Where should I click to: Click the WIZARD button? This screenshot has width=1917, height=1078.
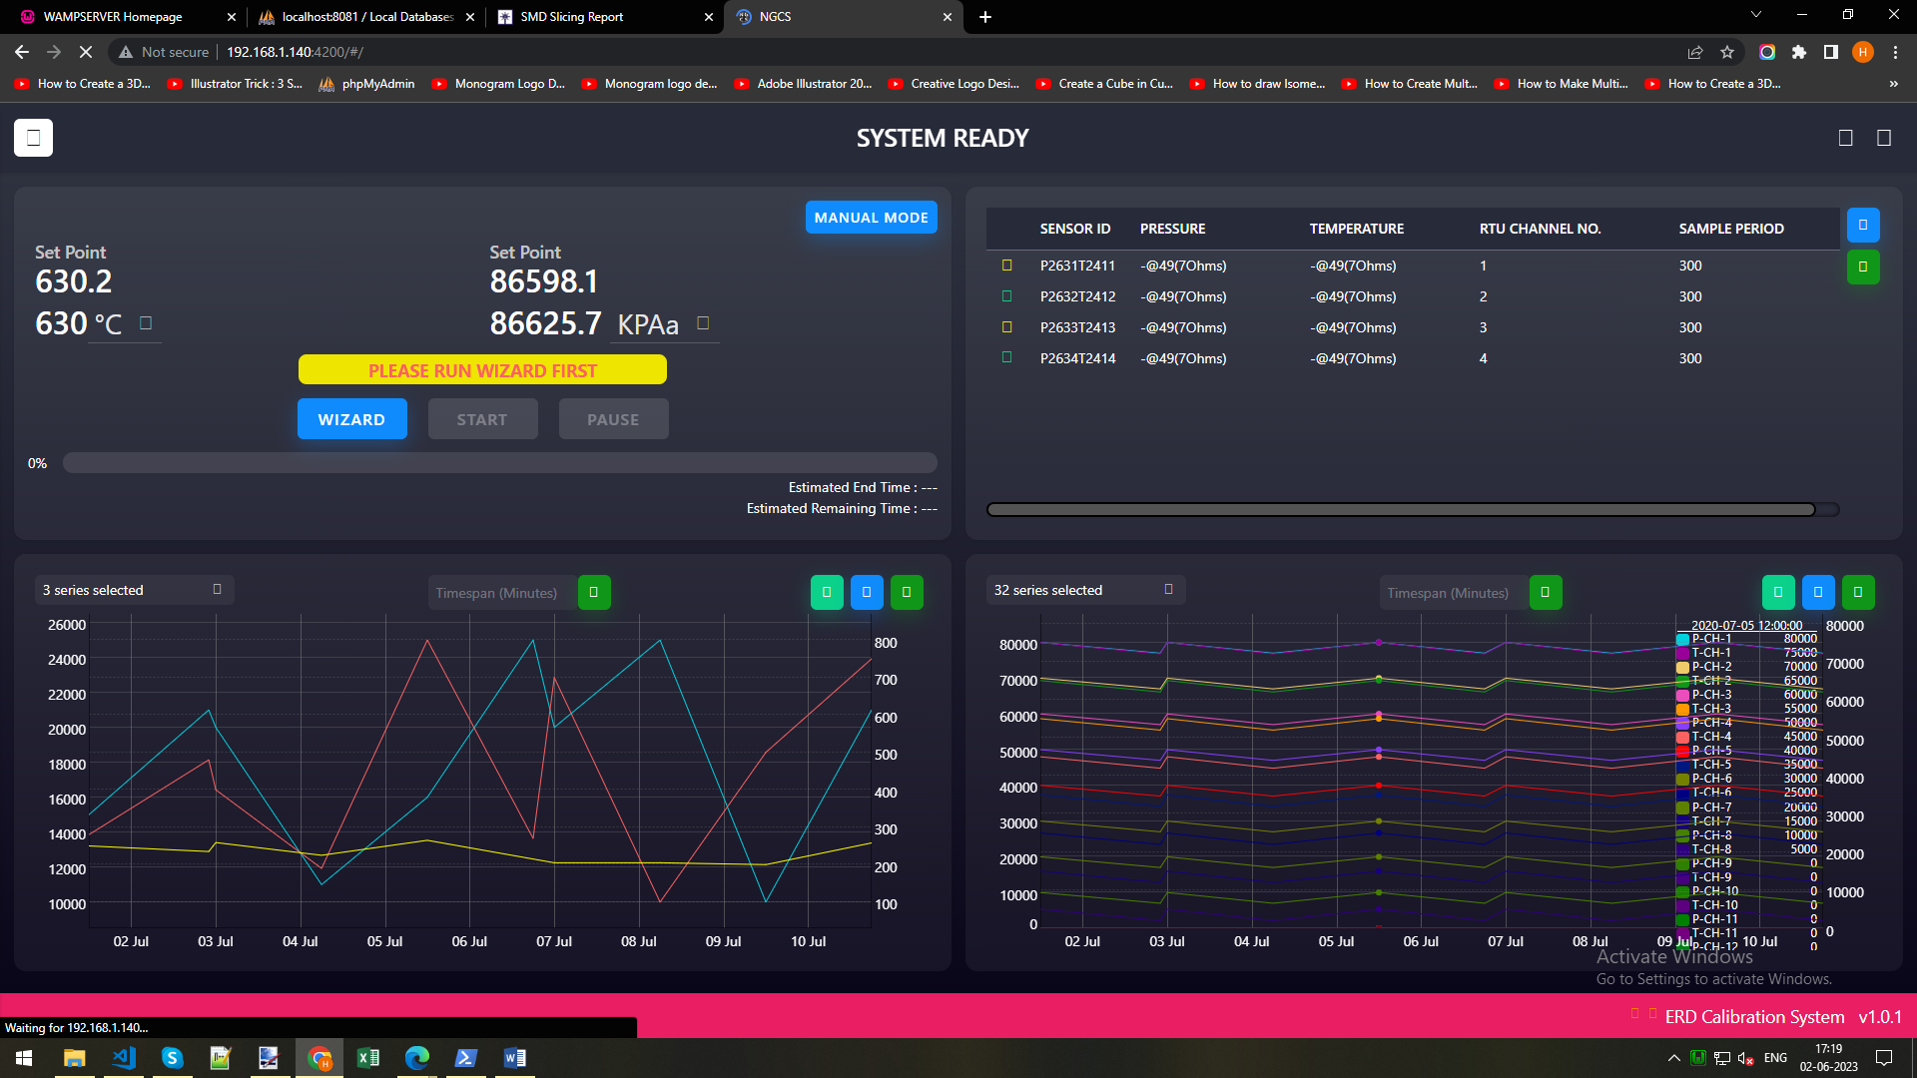click(x=351, y=419)
